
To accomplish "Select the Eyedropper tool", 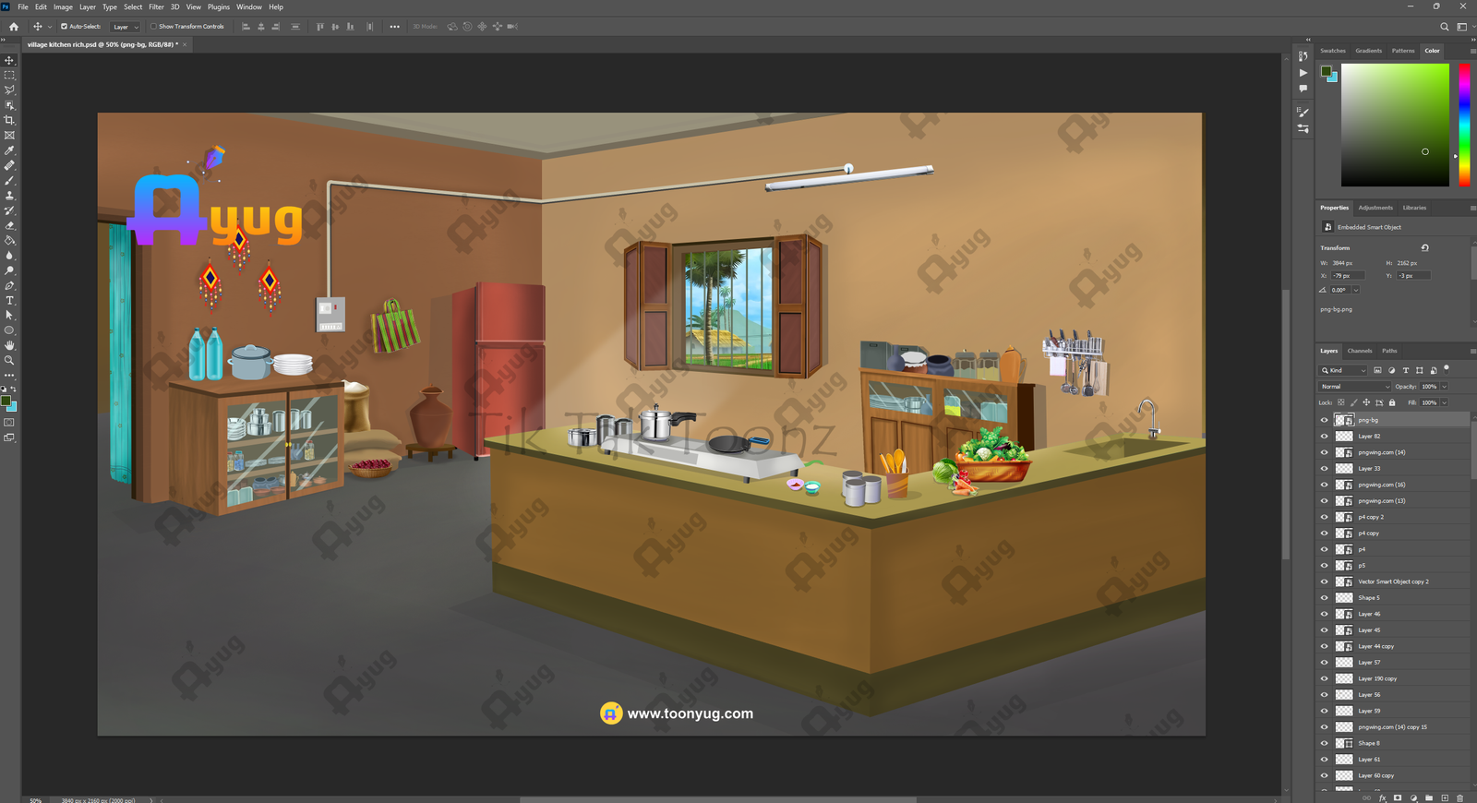I will coord(9,150).
